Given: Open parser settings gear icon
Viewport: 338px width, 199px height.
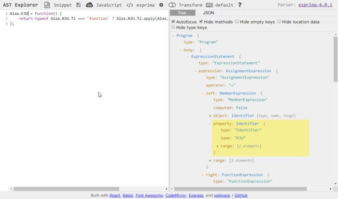Looking at the screenshot, I should click(x=161, y=5).
